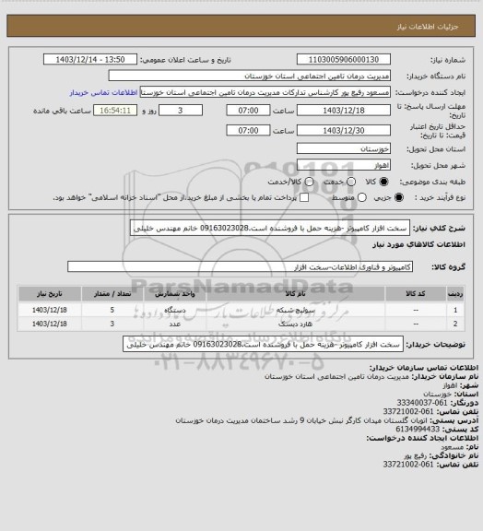Click the تعداد / مقدار column header
This screenshot has width=483, height=531.
coord(112,293)
